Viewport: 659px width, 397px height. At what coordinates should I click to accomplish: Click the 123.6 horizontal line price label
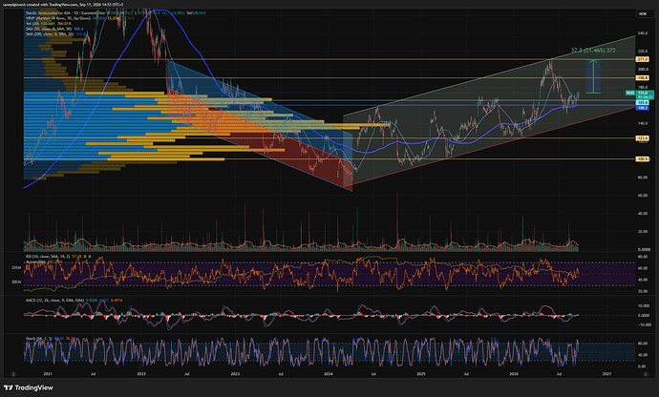(x=643, y=138)
